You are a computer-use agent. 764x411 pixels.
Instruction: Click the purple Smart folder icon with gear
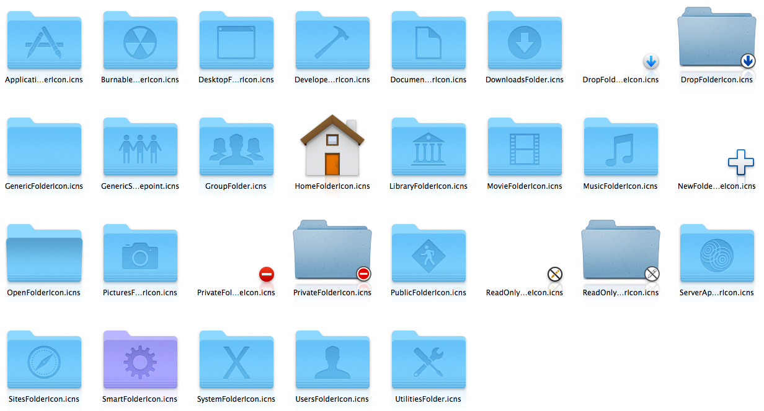coord(140,360)
